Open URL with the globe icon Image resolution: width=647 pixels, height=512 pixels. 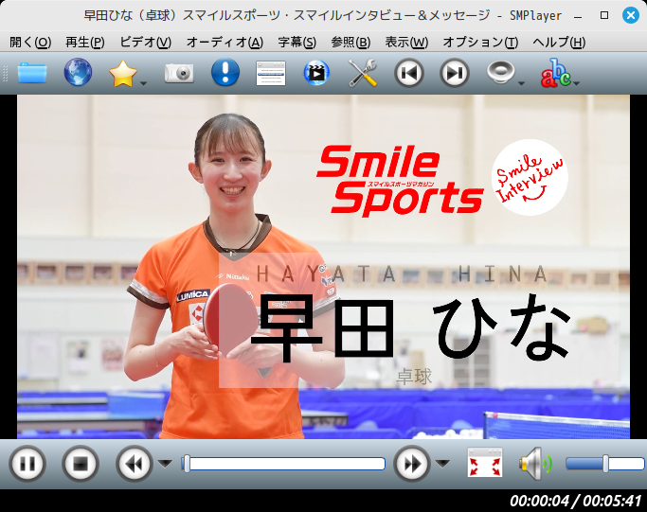point(78,73)
